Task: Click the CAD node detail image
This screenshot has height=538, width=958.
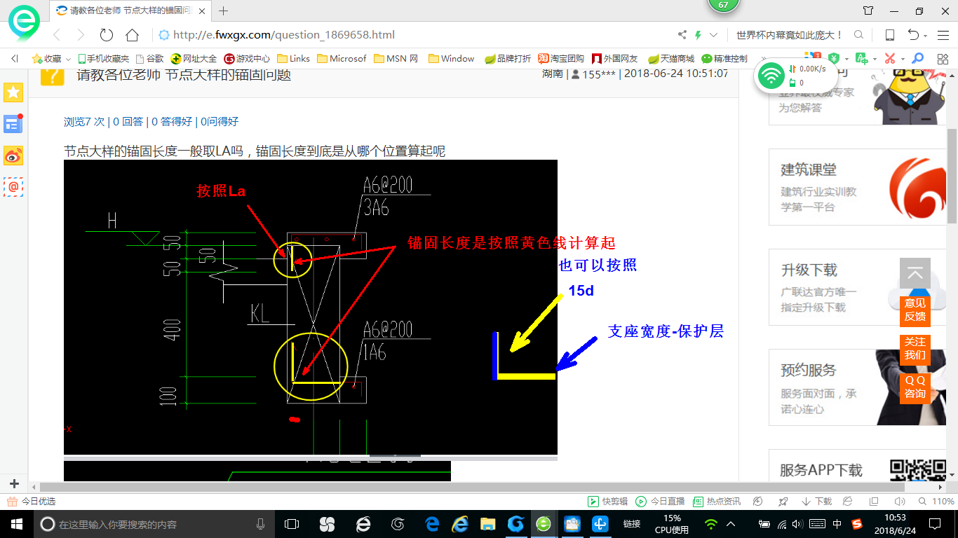Action: [311, 307]
